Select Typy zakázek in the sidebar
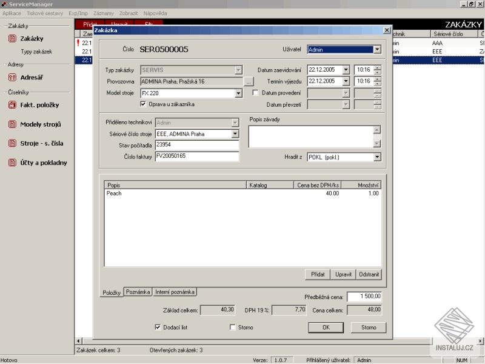 tap(36, 52)
